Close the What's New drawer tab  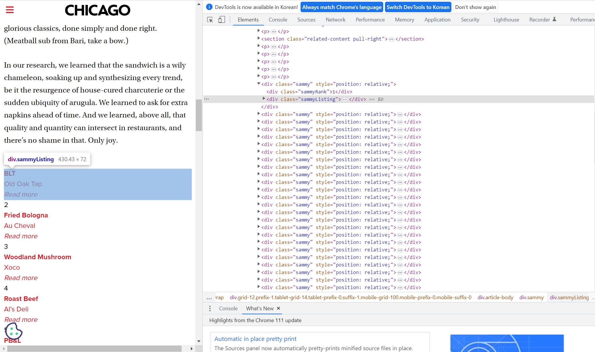[x=278, y=308]
